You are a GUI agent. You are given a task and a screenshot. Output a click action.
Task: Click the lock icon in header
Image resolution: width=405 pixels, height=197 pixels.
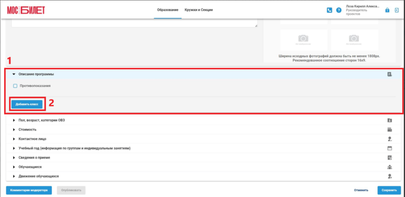point(387,10)
